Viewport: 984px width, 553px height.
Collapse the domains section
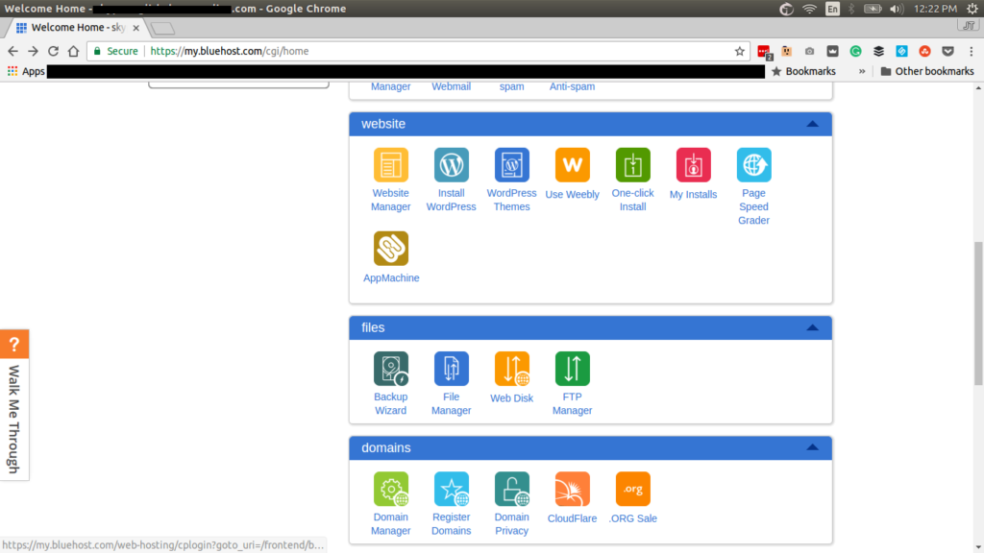(812, 447)
